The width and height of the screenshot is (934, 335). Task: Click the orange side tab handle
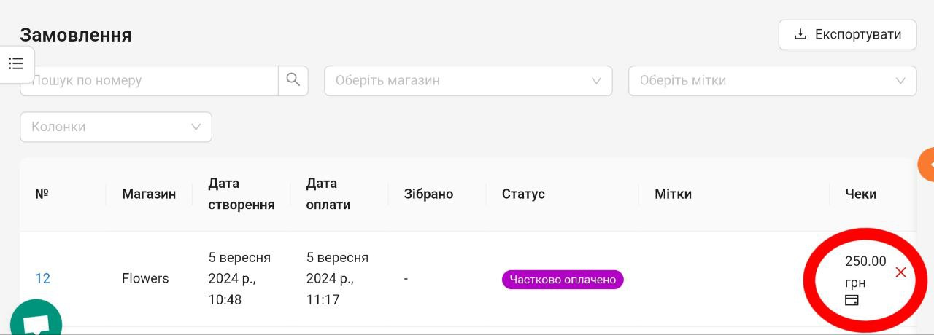[x=926, y=165]
